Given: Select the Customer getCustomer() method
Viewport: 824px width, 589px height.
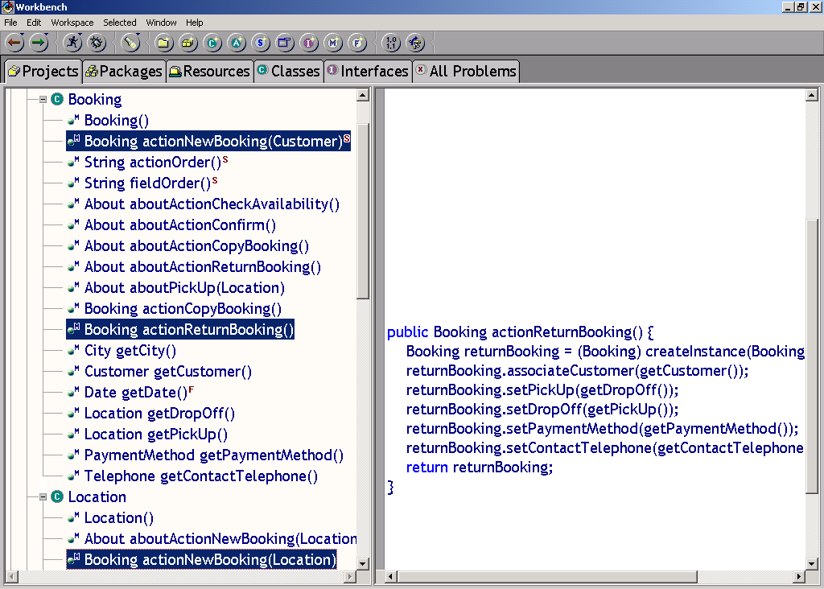Looking at the screenshot, I should pyautogui.click(x=167, y=372).
